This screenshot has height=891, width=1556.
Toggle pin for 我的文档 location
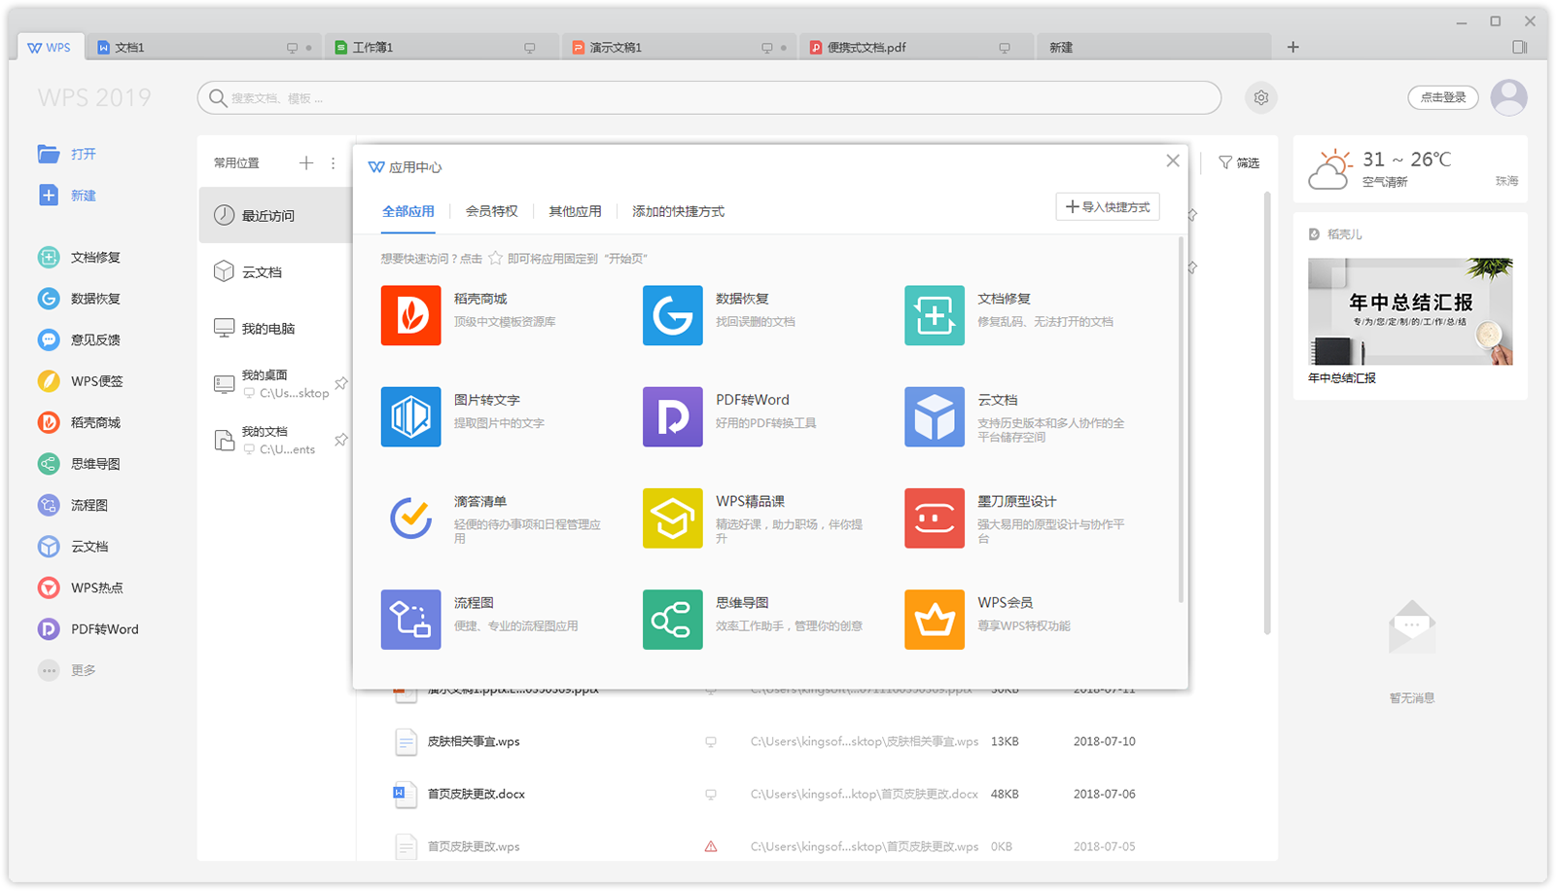tap(341, 440)
